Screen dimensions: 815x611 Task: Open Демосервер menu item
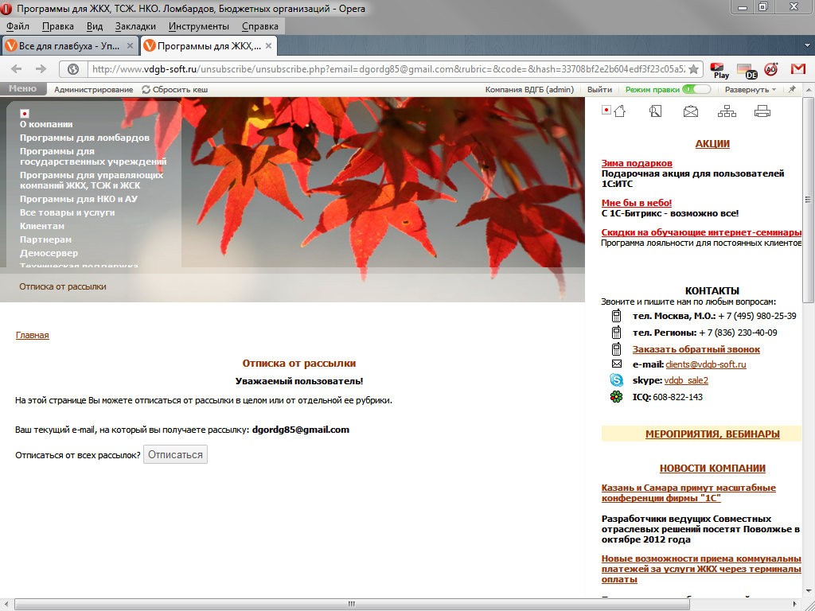[49, 253]
